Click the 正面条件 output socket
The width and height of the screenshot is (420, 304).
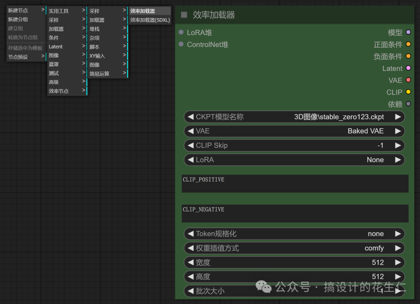pyautogui.click(x=408, y=44)
